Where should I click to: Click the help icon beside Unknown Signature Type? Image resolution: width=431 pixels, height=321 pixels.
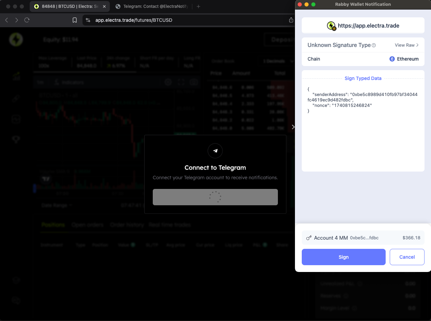[x=374, y=45]
